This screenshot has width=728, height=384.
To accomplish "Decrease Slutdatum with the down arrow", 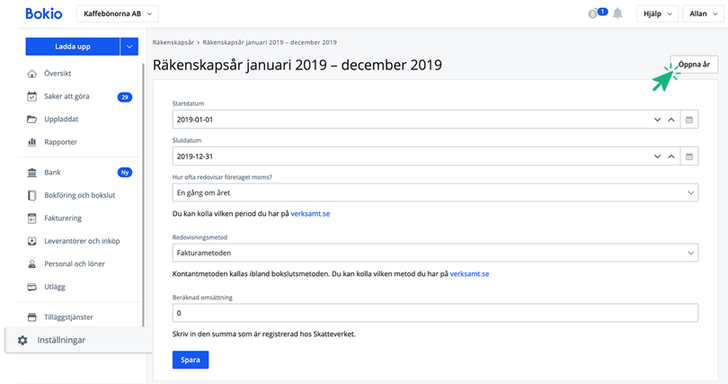I will [x=656, y=156].
